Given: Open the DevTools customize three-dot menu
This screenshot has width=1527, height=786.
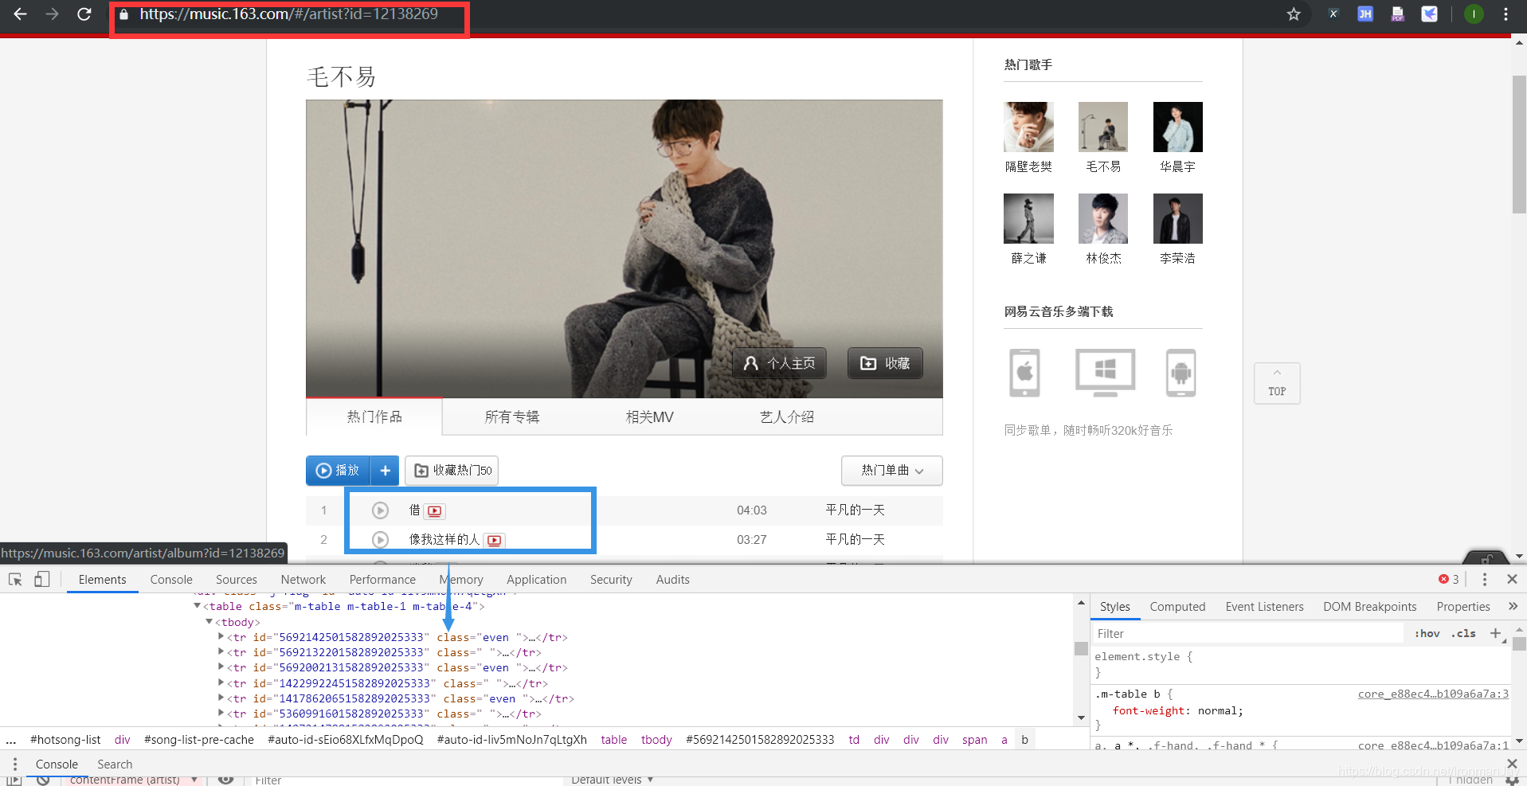Looking at the screenshot, I should [1484, 580].
